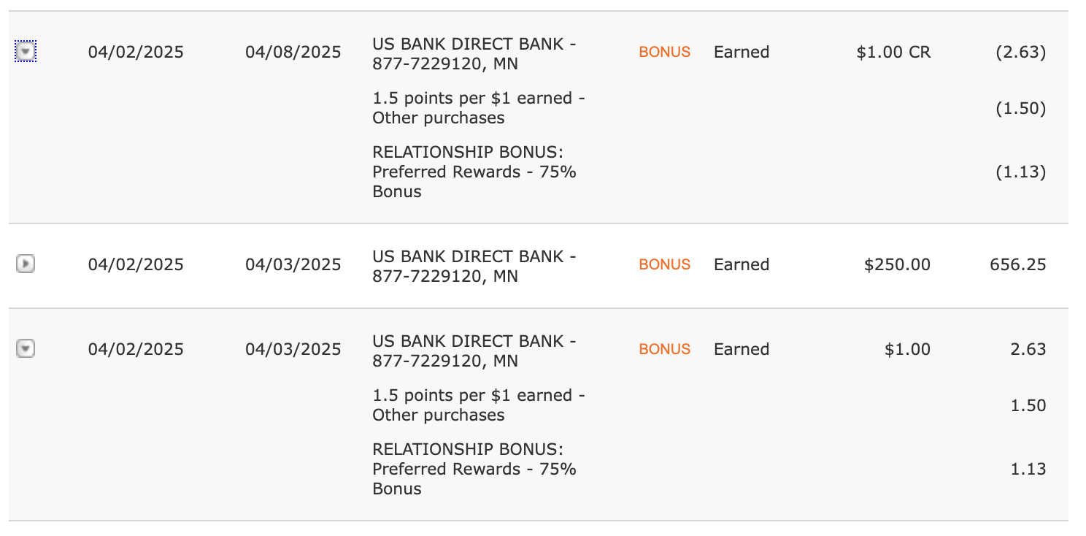Click the $1.00 CR amount
The image size is (1086, 536).
893,53
